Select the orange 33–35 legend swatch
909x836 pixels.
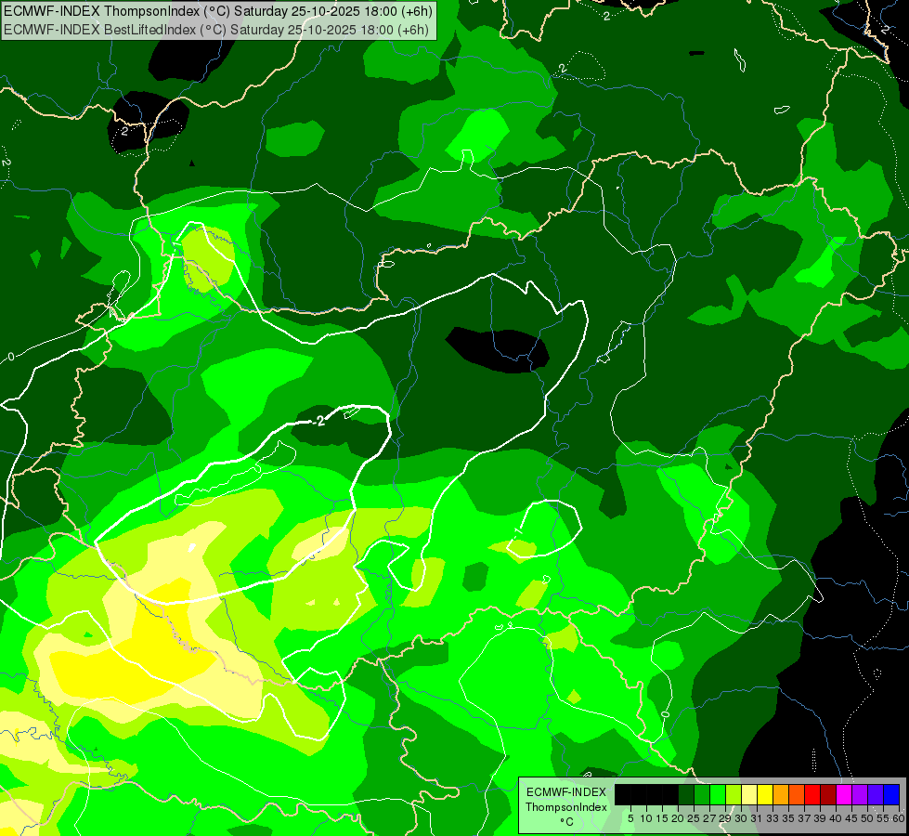(781, 794)
